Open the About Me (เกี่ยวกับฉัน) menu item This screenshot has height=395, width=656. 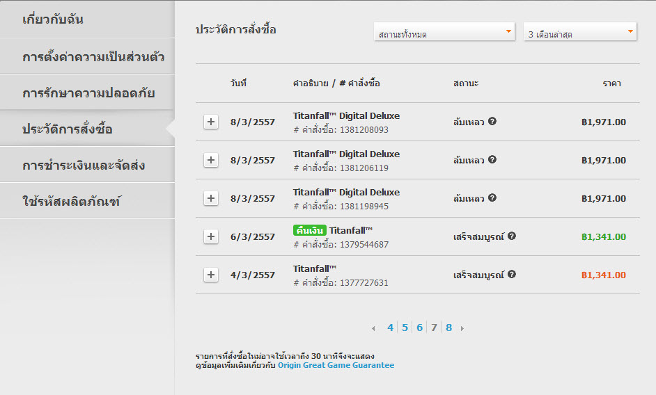coord(87,19)
